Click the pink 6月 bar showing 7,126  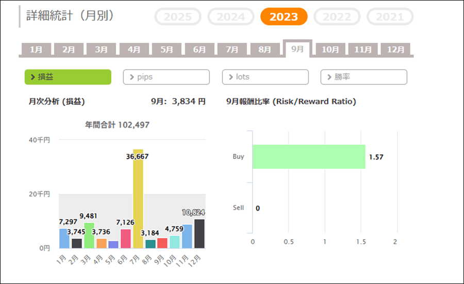pyautogui.click(x=125, y=239)
